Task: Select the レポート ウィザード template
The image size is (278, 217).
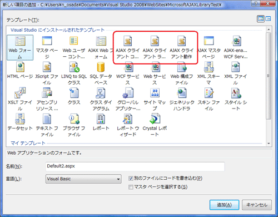Action: (128, 125)
